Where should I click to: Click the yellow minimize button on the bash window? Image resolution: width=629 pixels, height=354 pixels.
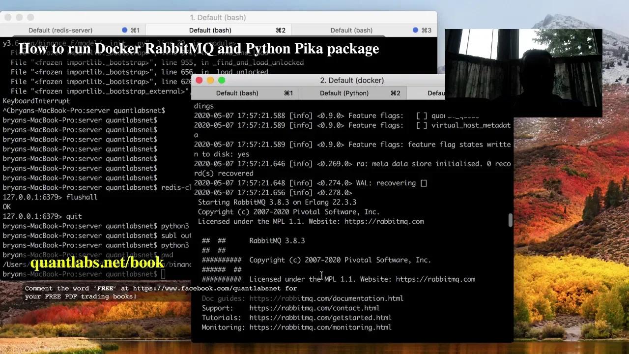[19, 17]
